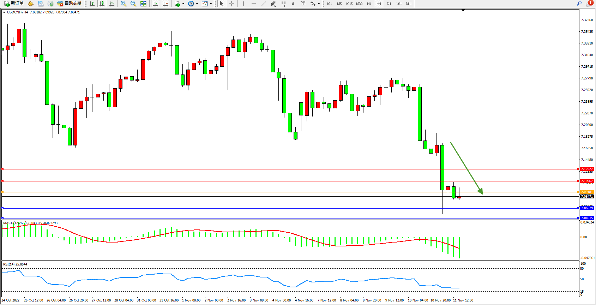
Task: Tile chart windows icon
Action: click(x=143, y=4)
